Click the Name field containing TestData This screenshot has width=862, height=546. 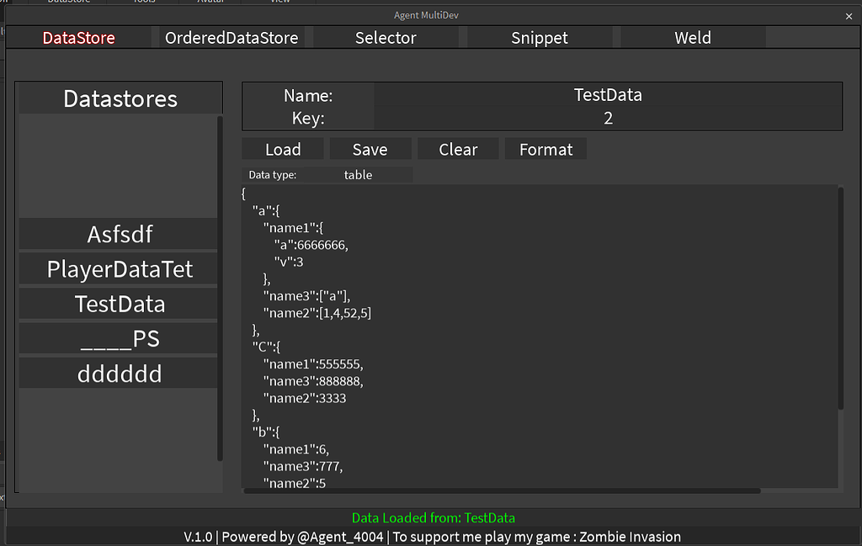pos(608,95)
